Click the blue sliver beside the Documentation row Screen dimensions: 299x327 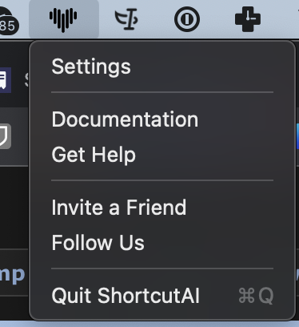[297, 136]
